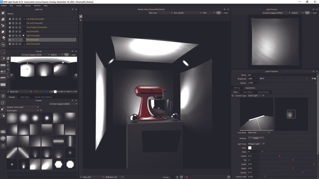
Task: Open the Canvas menu in the menu bar
Action: pyautogui.click(x=27, y=5)
